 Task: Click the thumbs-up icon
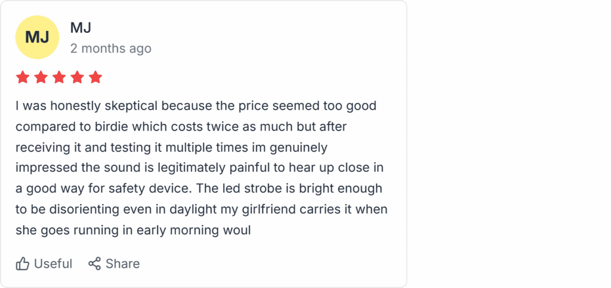tap(23, 264)
